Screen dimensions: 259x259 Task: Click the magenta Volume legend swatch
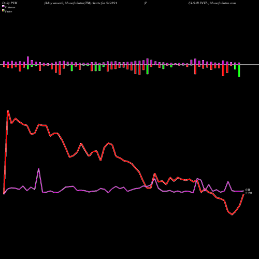tap(3, 6)
